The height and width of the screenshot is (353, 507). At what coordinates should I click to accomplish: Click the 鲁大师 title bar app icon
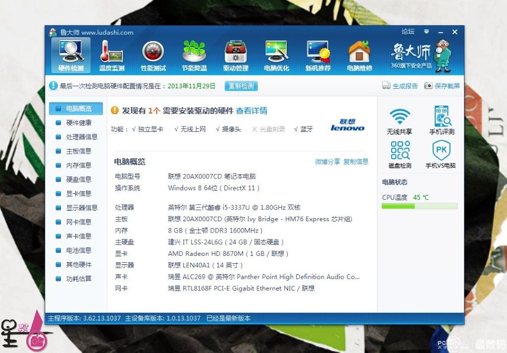52,32
